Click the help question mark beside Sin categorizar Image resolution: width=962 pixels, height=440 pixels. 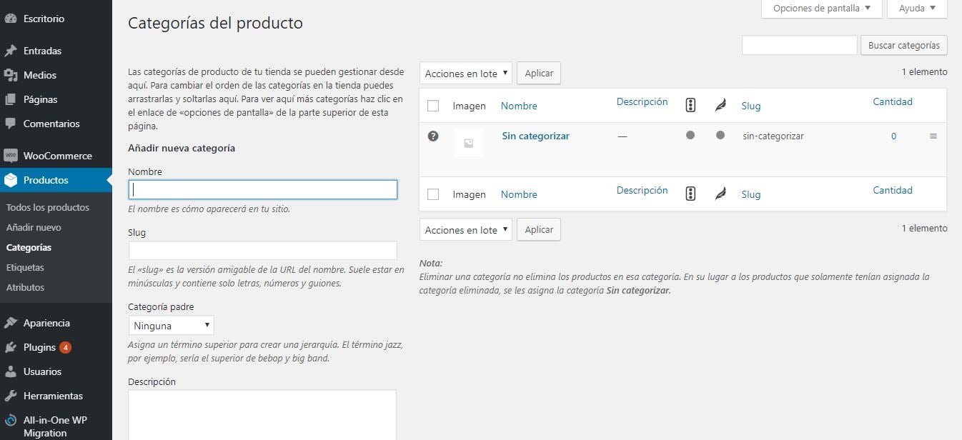pos(432,136)
